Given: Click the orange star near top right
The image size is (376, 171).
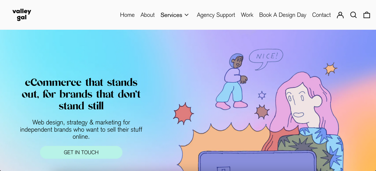Looking at the screenshot, I should tap(330, 69).
